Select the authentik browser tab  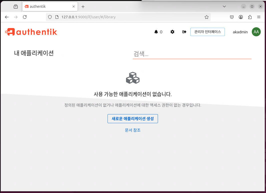click(50, 7)
